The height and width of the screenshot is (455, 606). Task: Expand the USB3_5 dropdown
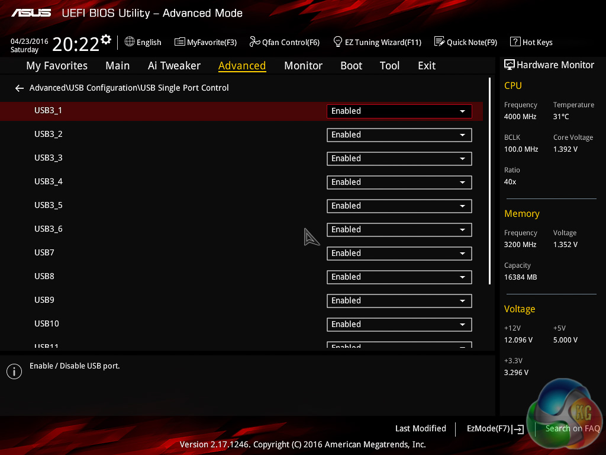[x=399, y=206]
